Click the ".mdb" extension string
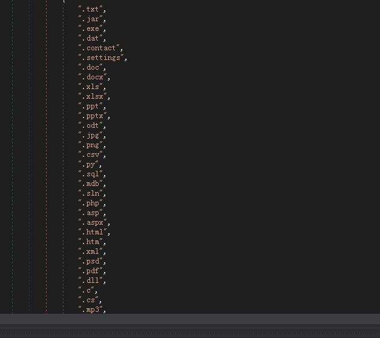Viewport: 380px width, 338px height. (90, 184)
